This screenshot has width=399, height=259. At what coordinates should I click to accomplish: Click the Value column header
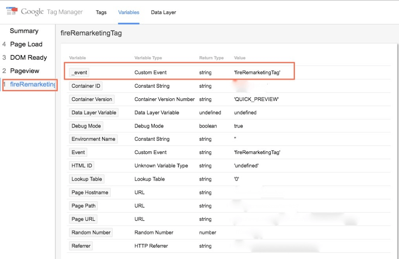click(240, 58)
